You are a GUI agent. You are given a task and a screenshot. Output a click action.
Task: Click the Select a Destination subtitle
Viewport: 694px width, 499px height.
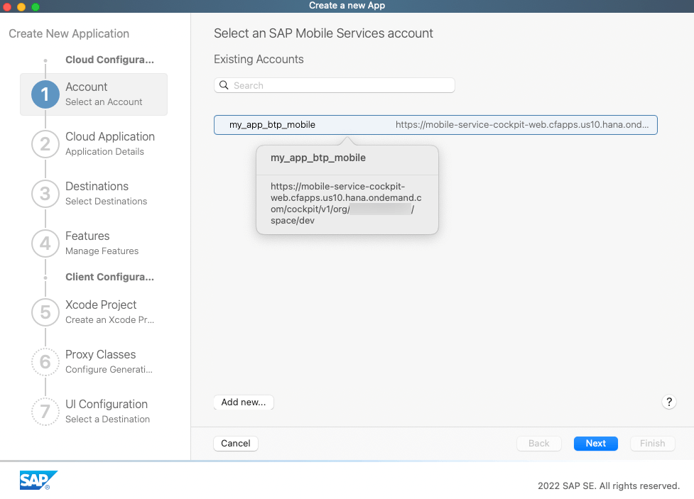[107, 419]
